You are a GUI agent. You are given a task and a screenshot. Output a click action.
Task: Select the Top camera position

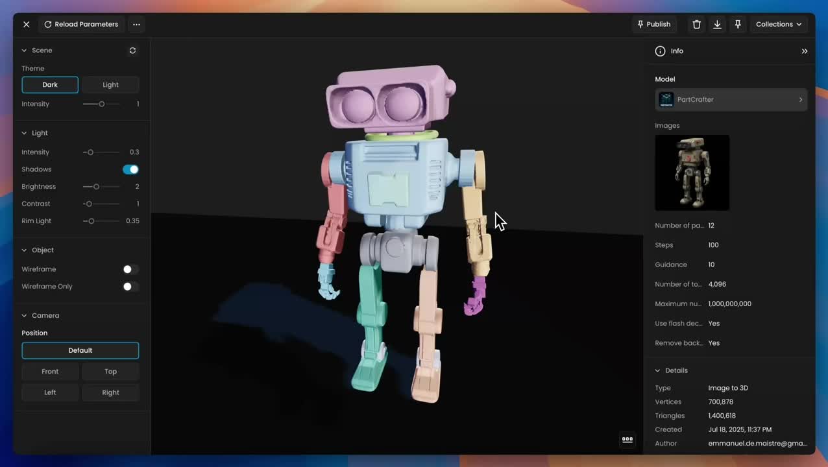110,372
